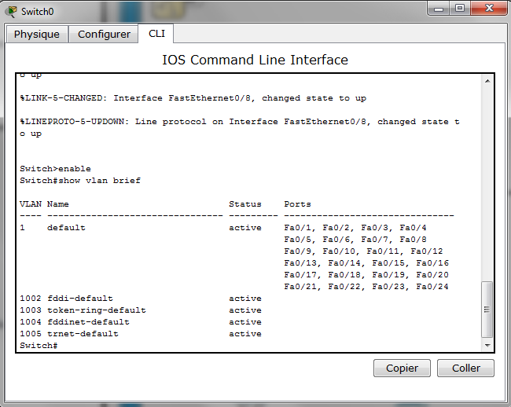
Task: Click the 'fddinet-default' VLAN name
Action: pyautogui.click(x=88, y=321)
